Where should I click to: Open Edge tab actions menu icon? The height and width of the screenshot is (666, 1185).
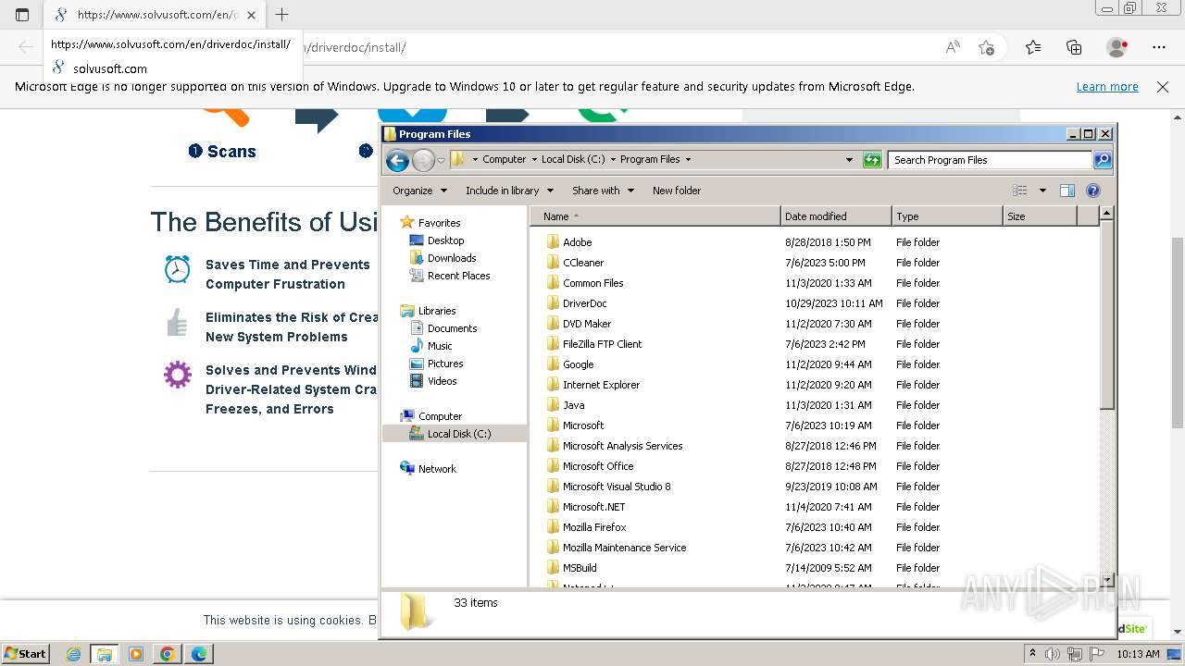click(23, 15)
